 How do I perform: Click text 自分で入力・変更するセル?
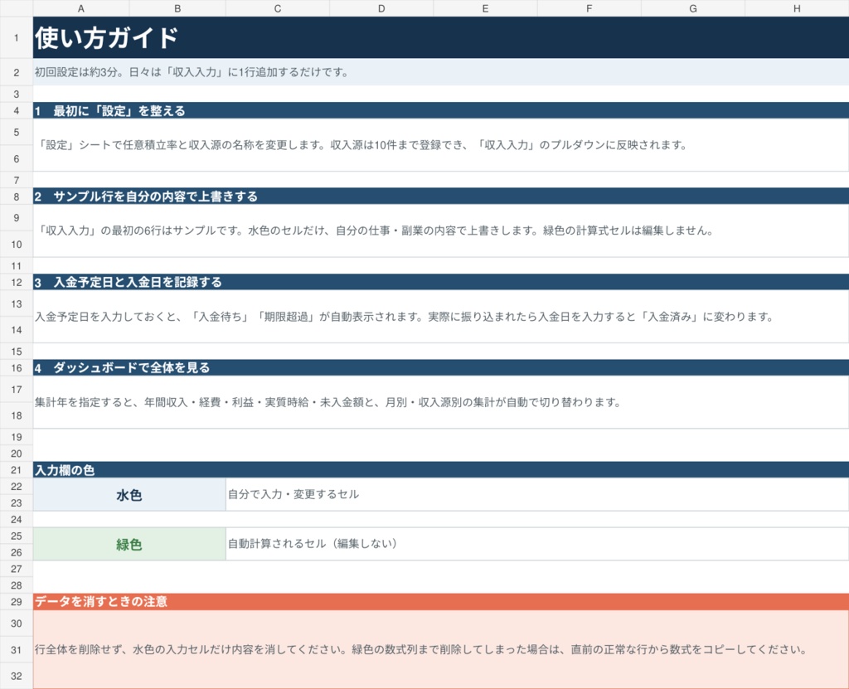pyautogui.click(x=293, y=494)
